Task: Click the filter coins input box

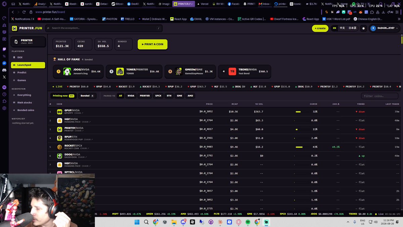Action: pyautogui.click(x=379, y=96)
